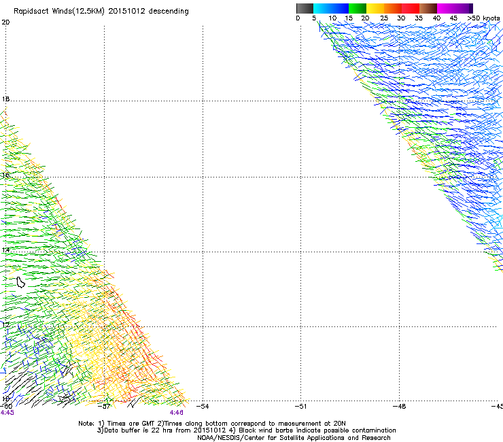This screenshot has height=442, width=503.
Task: Click the legend value '30'
Action: (x=401, y=18)
